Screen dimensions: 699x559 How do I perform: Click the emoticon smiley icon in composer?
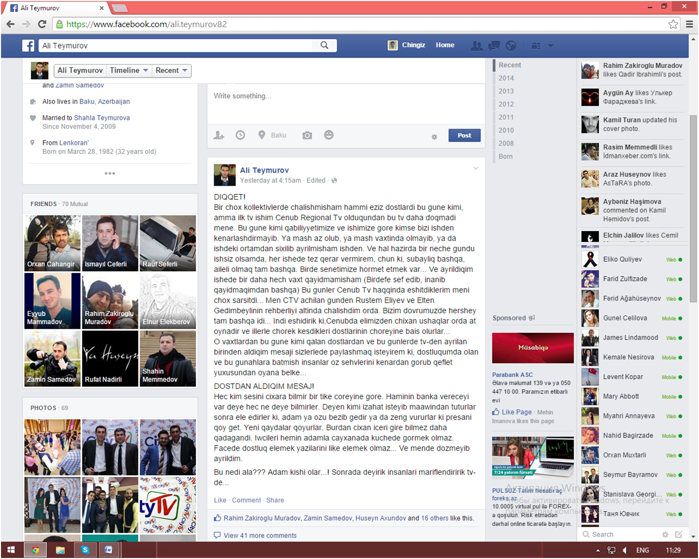[329, 135]
